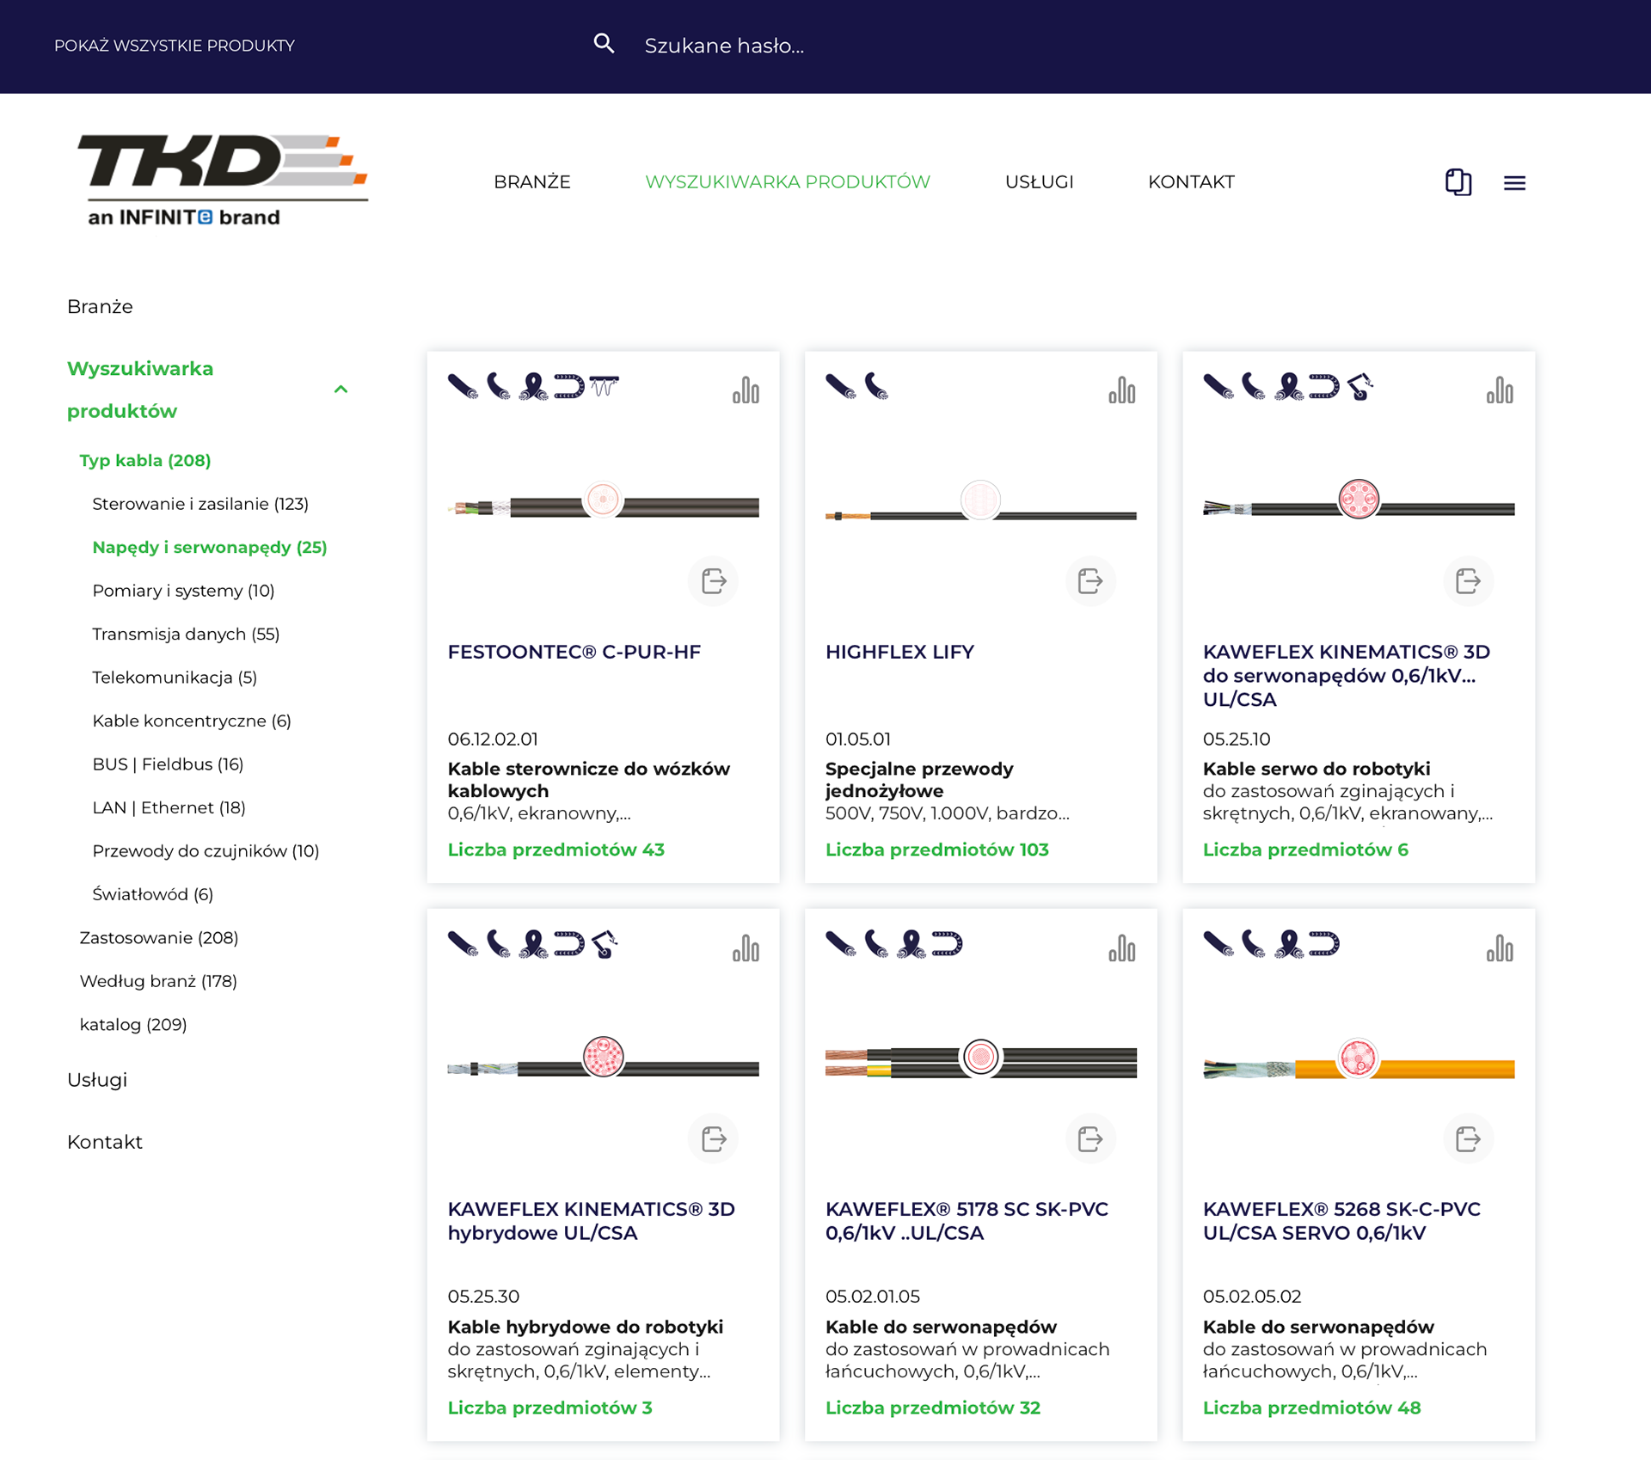Click export icon on KAWEFLEX 5178 SC card
Image resolution: width=1651 pixels, height=1460 pixels.
[x=1090, y=1139]
